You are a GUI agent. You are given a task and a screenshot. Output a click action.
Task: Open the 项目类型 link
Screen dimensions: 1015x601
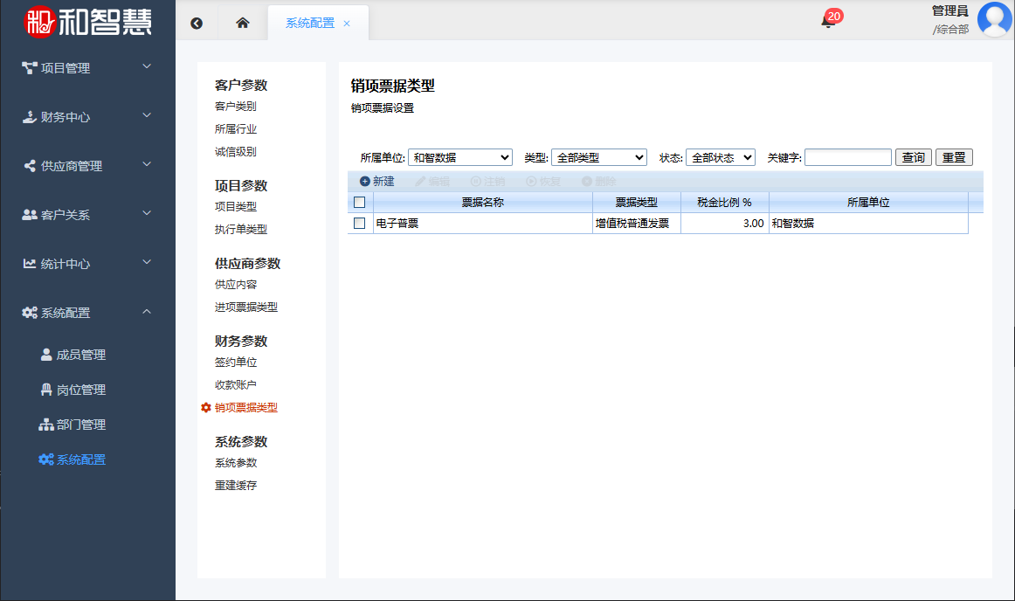coord(236,206)
